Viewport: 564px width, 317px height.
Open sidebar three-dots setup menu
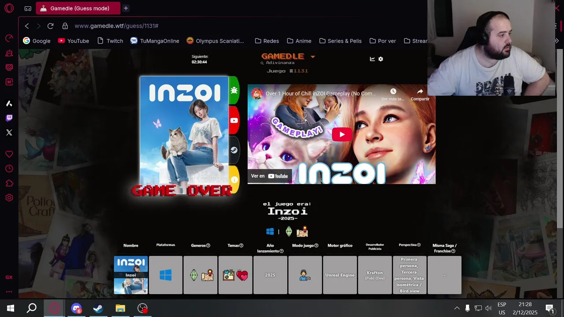click(9, 291)
